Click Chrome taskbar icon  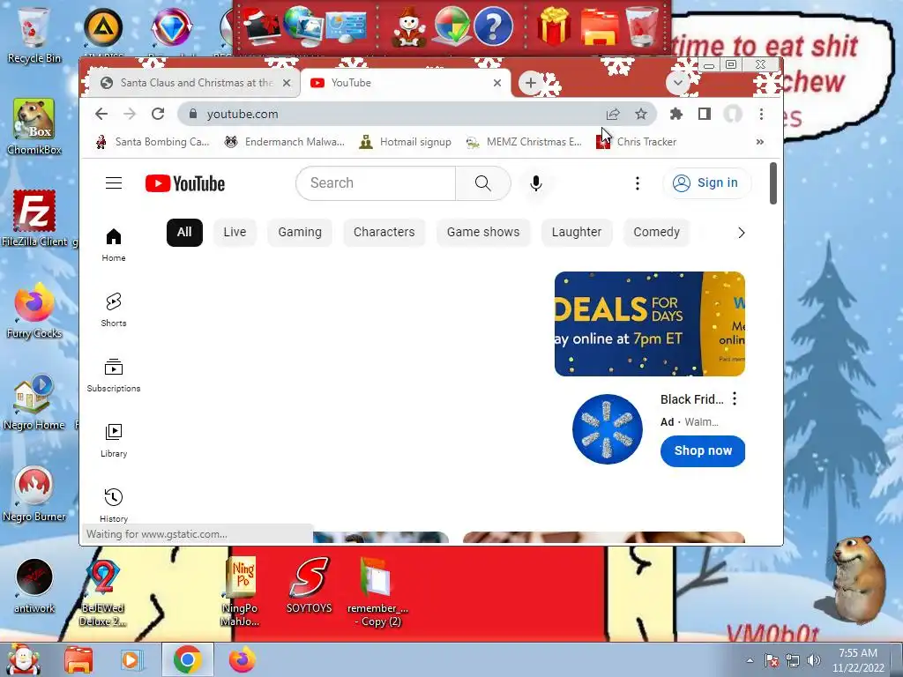pyautogui.click(x=187, y=659)
